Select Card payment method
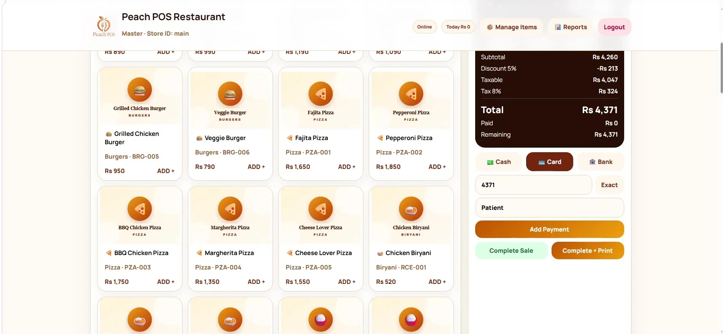The image size is (723, 334). coord(549,162)
